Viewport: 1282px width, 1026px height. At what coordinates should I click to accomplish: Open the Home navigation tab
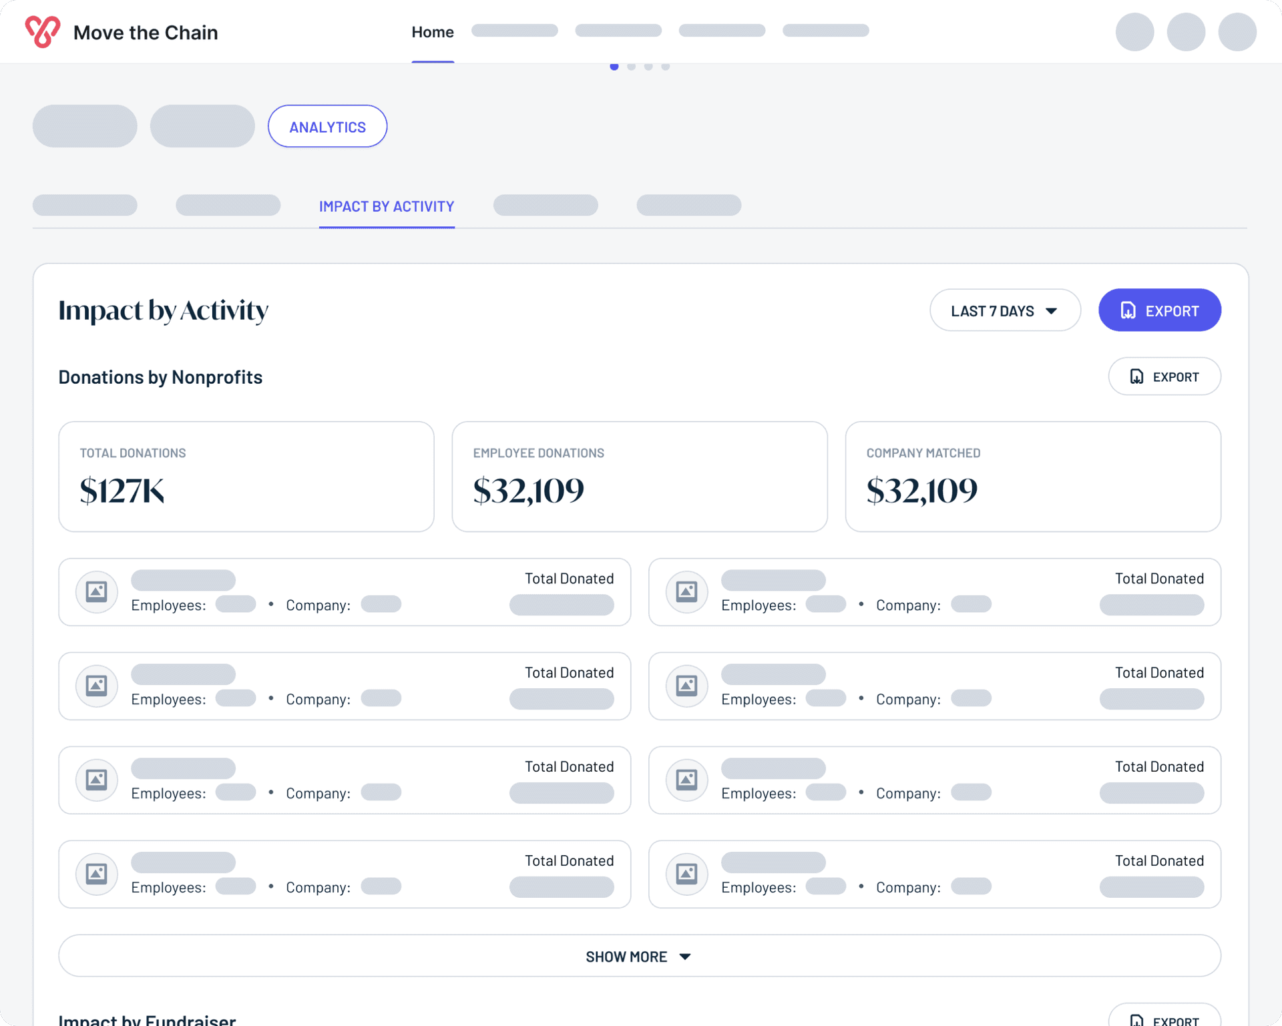pyautogui.click(x=433, y=32)
